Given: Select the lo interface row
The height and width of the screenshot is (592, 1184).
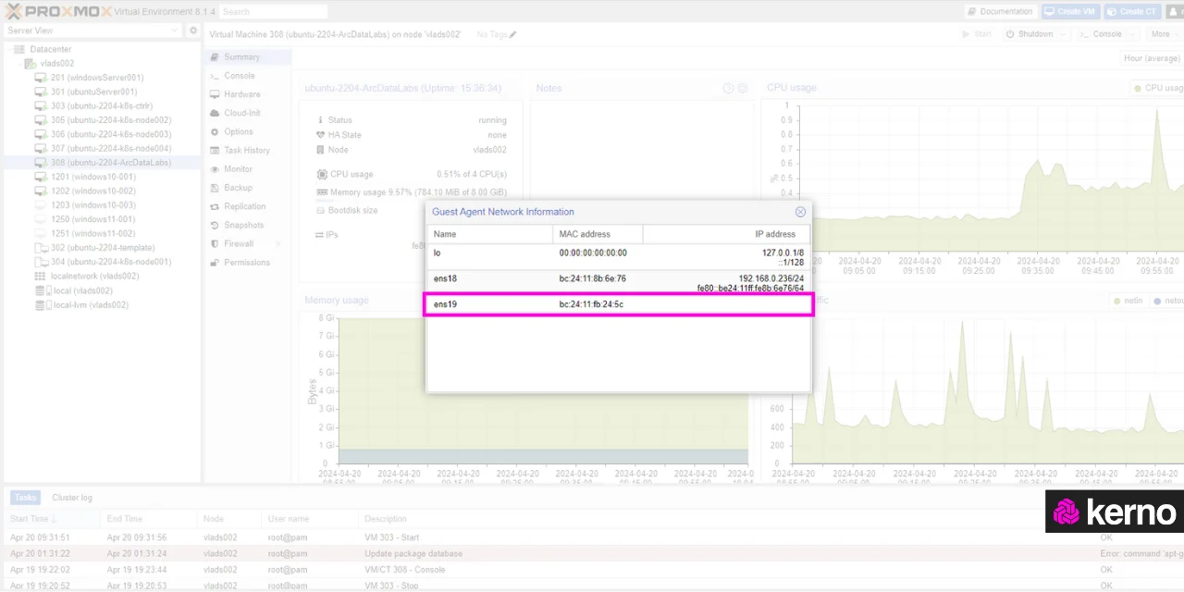Looking at the screenshot, I should click(x=618, y=258).
